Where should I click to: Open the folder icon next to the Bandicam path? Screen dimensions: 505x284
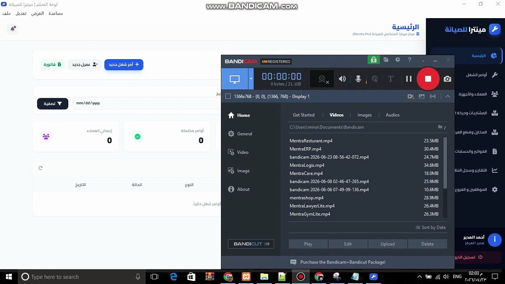(440, 127)
